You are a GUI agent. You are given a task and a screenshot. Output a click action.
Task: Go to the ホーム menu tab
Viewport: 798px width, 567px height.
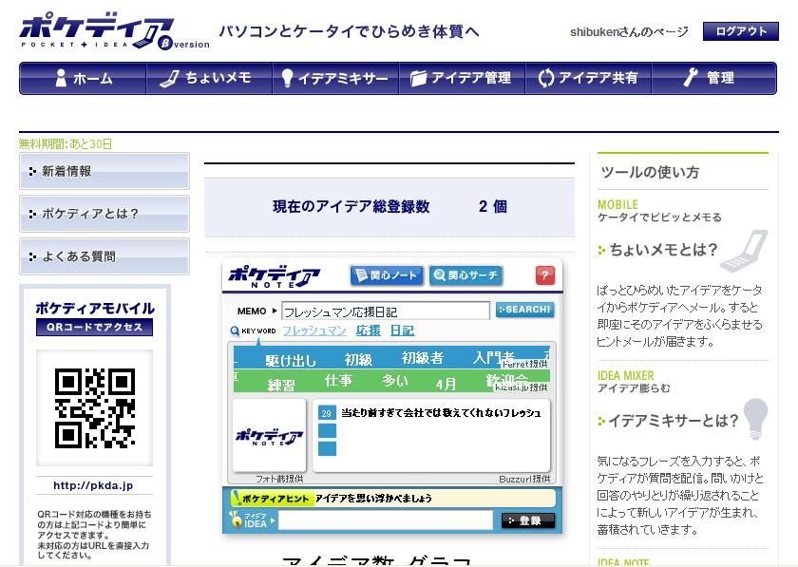[x=83, y=78]
